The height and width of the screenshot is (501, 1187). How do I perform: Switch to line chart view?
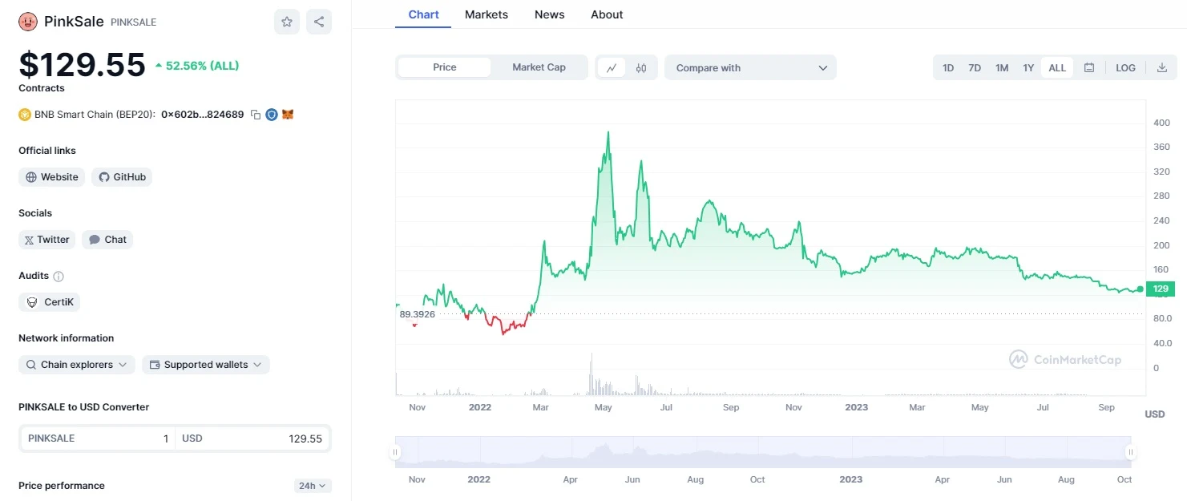612,68
